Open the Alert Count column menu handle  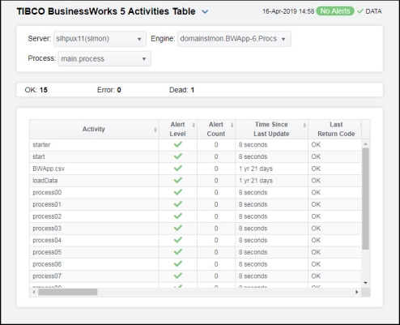(232, 125)
